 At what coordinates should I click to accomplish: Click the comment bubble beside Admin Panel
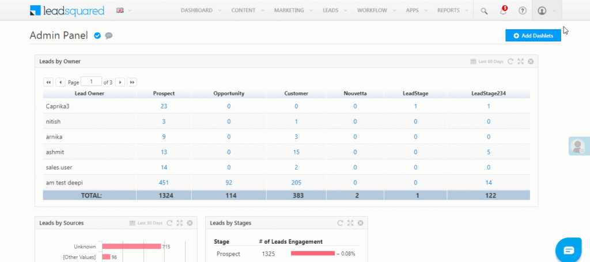109,36
